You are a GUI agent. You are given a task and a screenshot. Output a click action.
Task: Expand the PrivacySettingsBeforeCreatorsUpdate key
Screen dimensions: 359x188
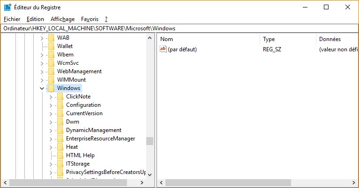pos(51,173)
